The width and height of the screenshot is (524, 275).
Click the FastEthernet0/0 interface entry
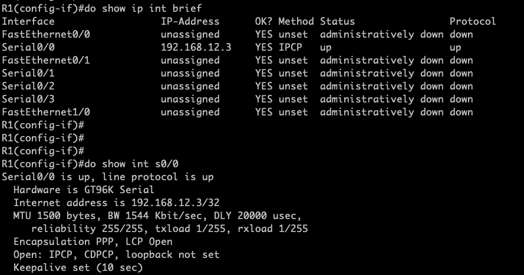(45, 34)
